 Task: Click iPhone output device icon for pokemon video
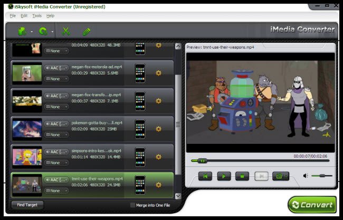pyautogui.click(x=140, y=129)
